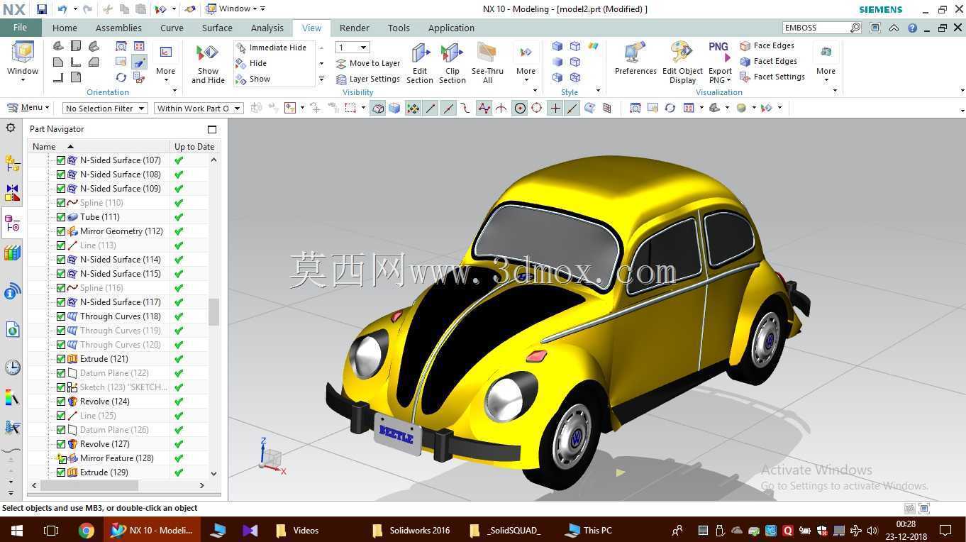Open the Render tab
The width and height of the screenshot is (966, 542).
coord(354,28)
